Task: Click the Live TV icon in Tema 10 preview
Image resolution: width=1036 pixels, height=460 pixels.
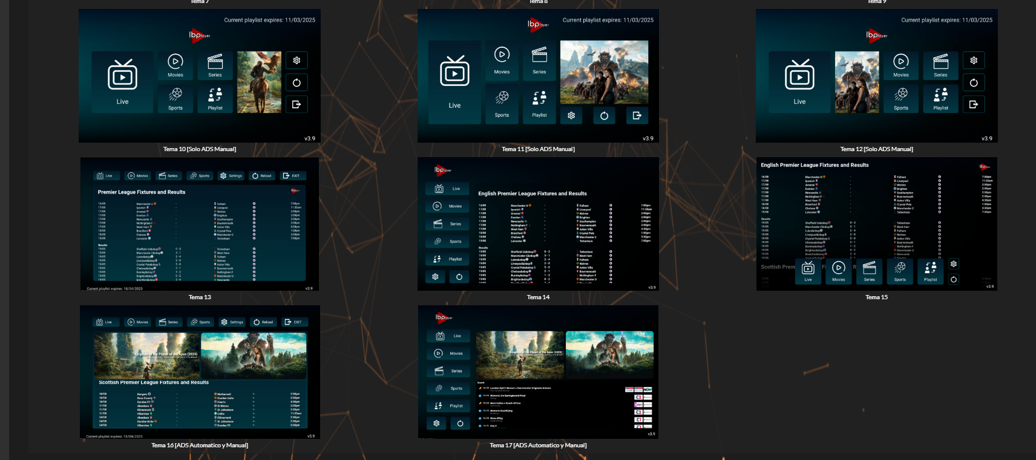Action: [x=122, y=82]
